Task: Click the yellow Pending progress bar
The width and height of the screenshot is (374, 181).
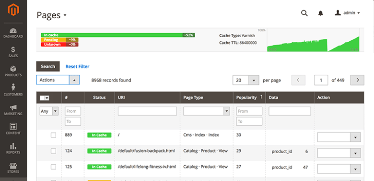Action: 59,40
